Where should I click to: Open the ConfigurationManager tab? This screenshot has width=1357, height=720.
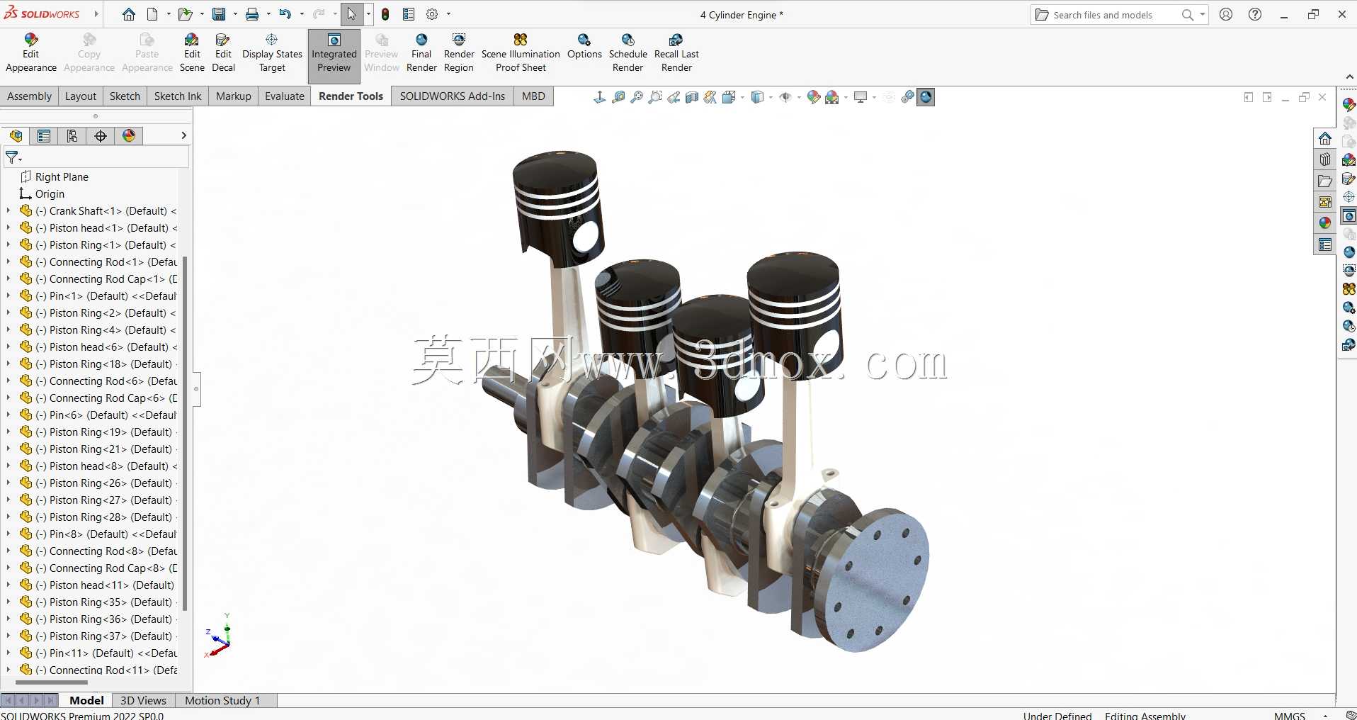(72, 136)
